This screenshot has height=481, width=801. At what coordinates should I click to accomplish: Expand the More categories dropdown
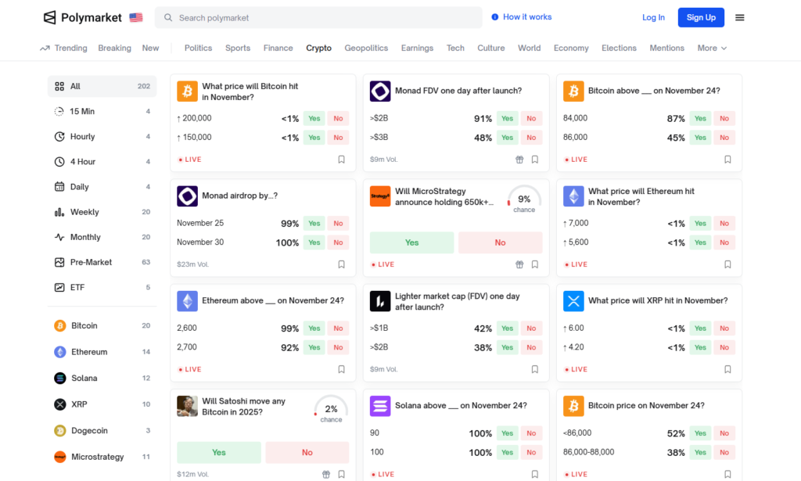[x=712, y=48]
